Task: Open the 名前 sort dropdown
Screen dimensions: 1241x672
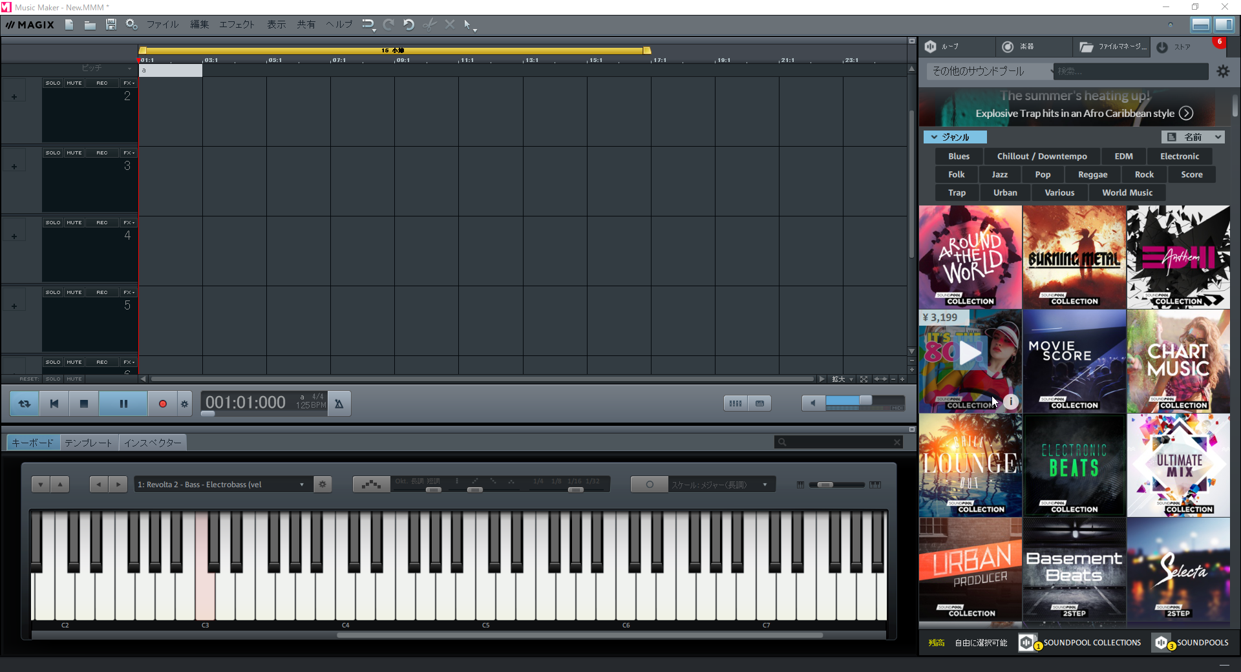Action: pyautogui.click(x=1193, y=137)
